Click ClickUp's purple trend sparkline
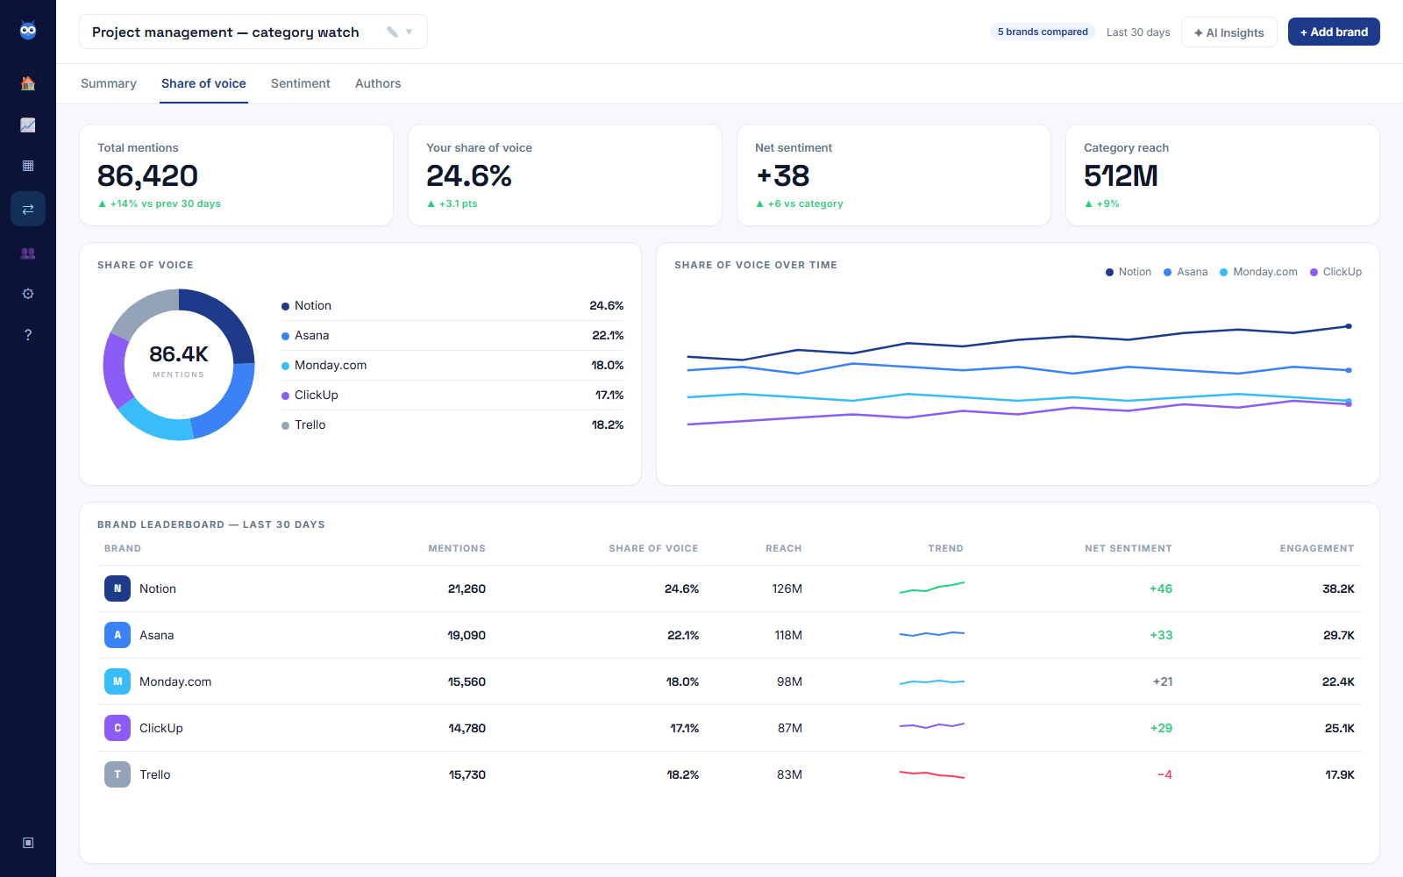This screenshot has height=877, width=1403. [932, 725]
